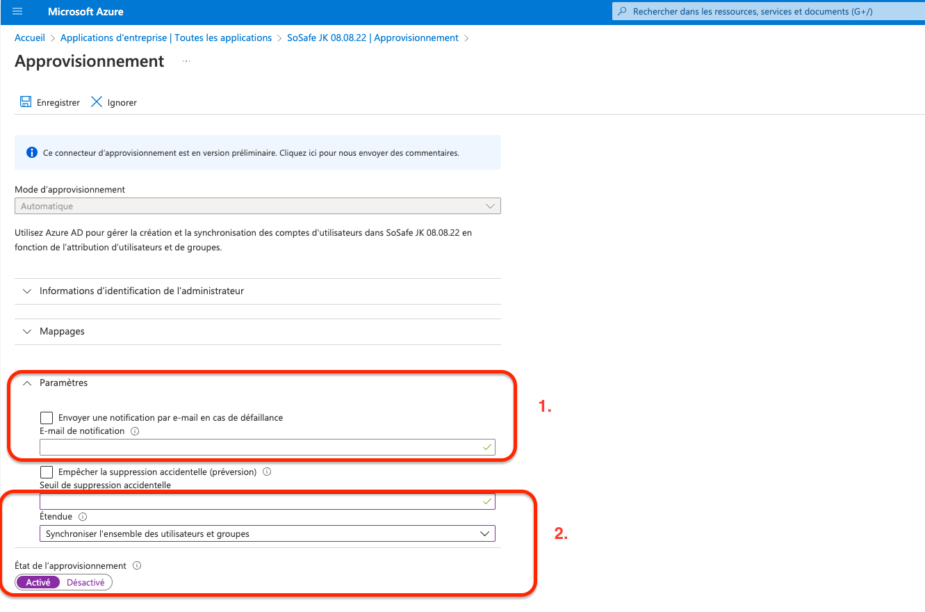
Task: Expand Informations d'identification de l'administrateur section
Action: click(141, 291)
